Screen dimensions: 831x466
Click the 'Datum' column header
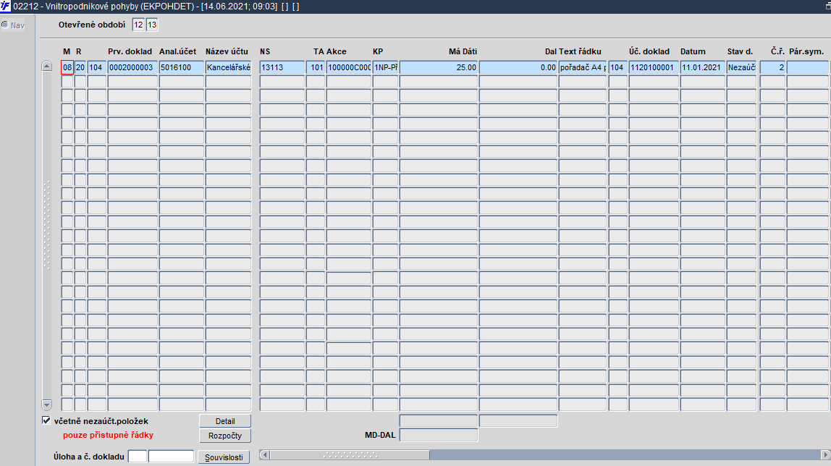coord(693,51)
